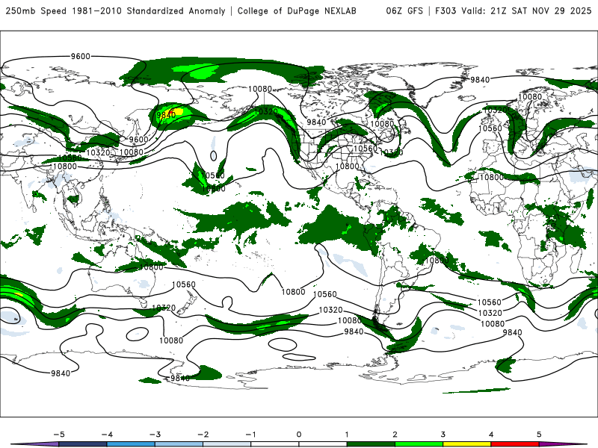Click the '10800' contour label over North Africa
The width and height of the screenshot is (598, 448).
(491, 177)
